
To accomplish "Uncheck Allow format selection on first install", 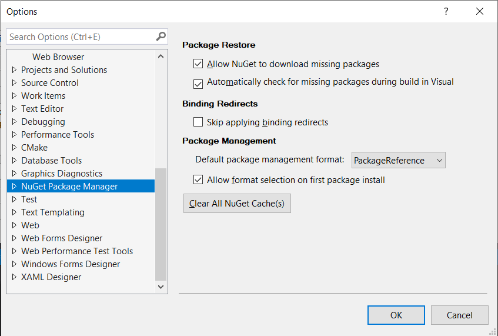I will [198, 179].
